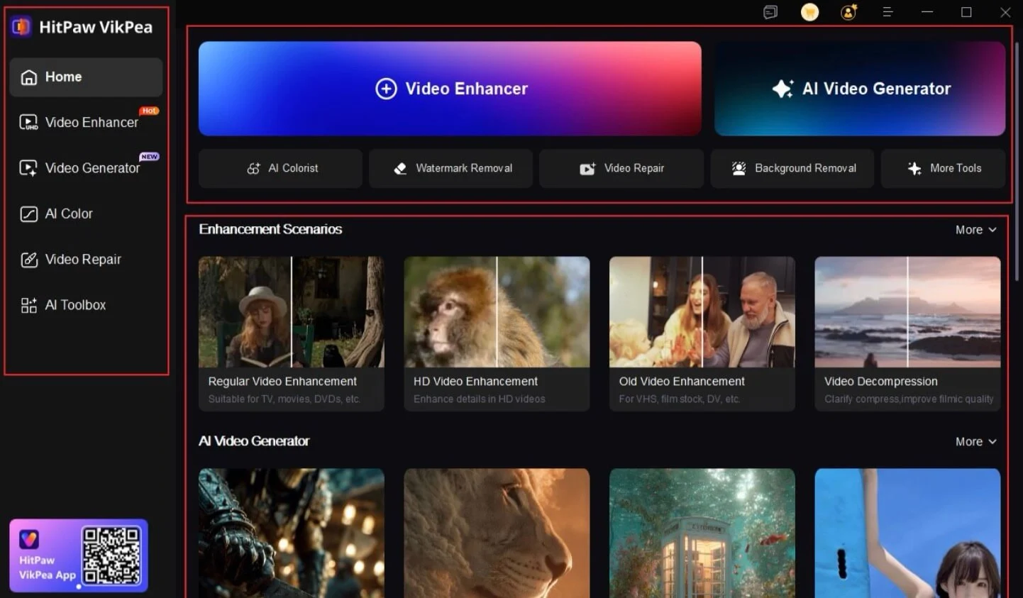1023x598 pixels.
Task: Click the Video Enhancer banner button
Action: (450, 89)
